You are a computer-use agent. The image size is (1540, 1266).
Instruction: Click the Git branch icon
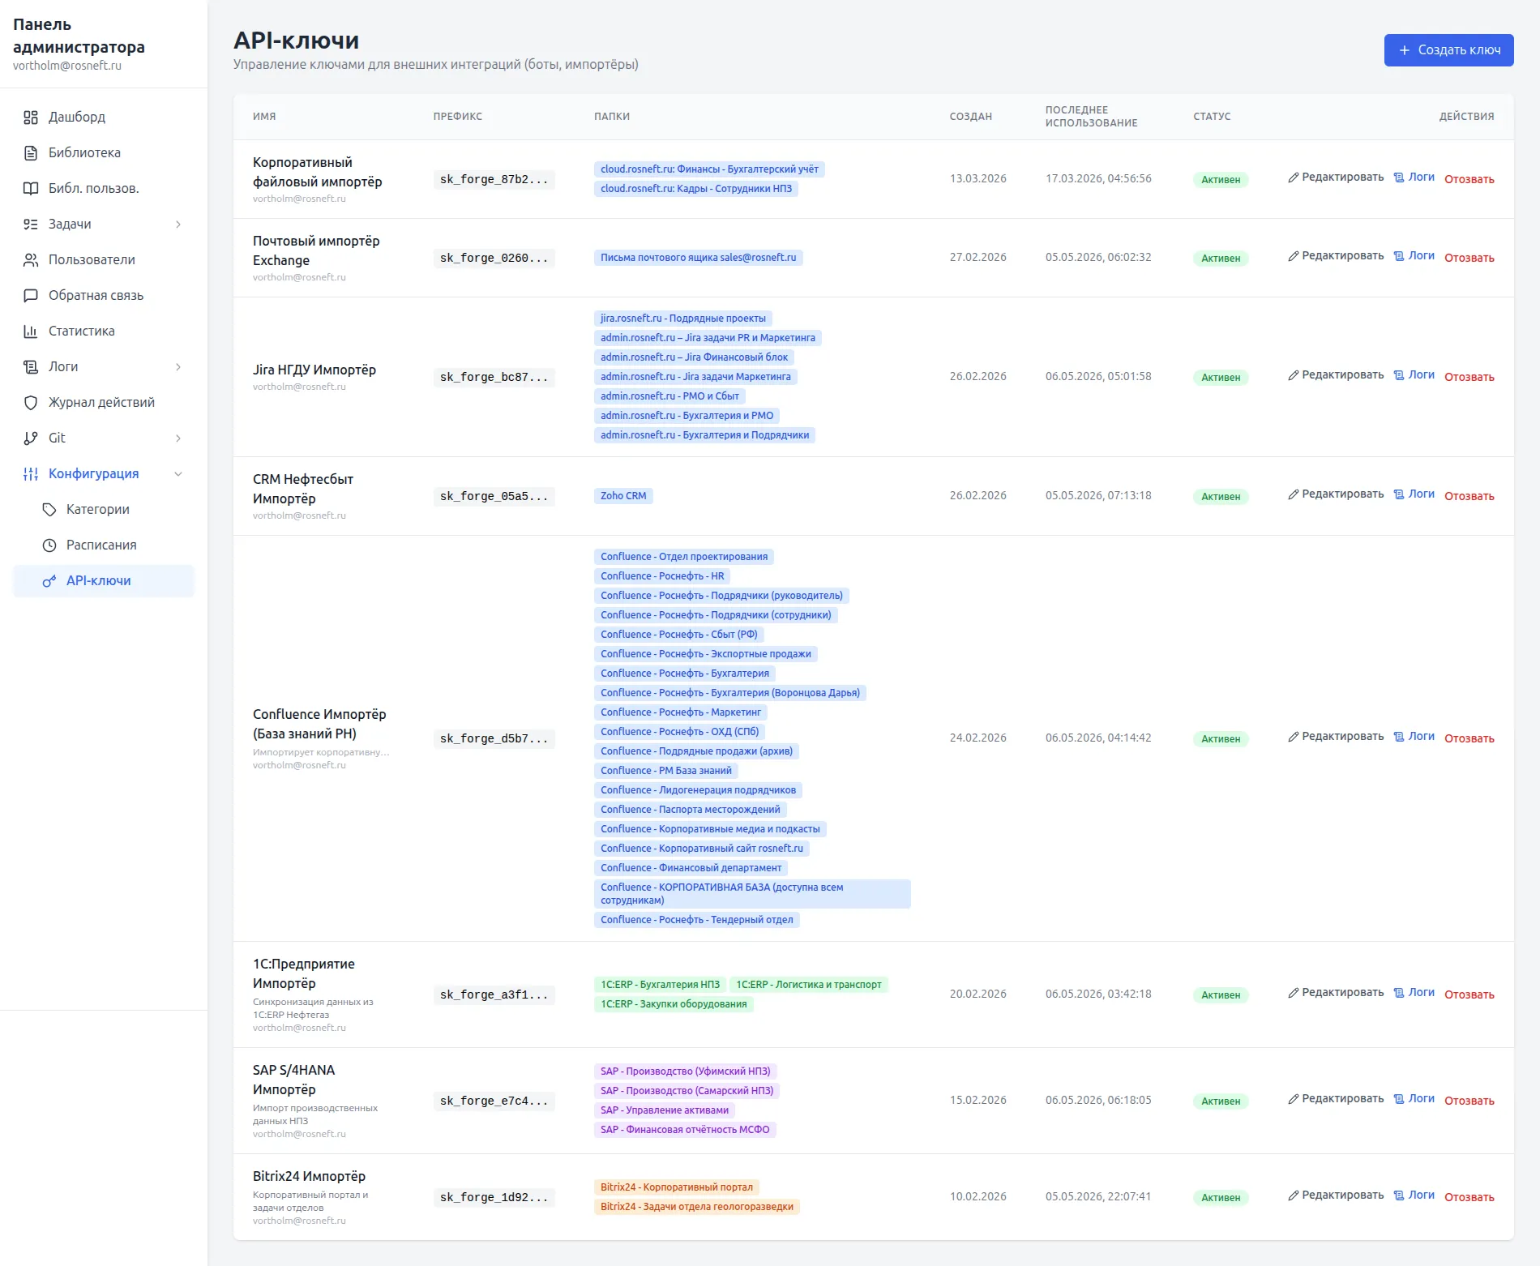tap(31, 438)
